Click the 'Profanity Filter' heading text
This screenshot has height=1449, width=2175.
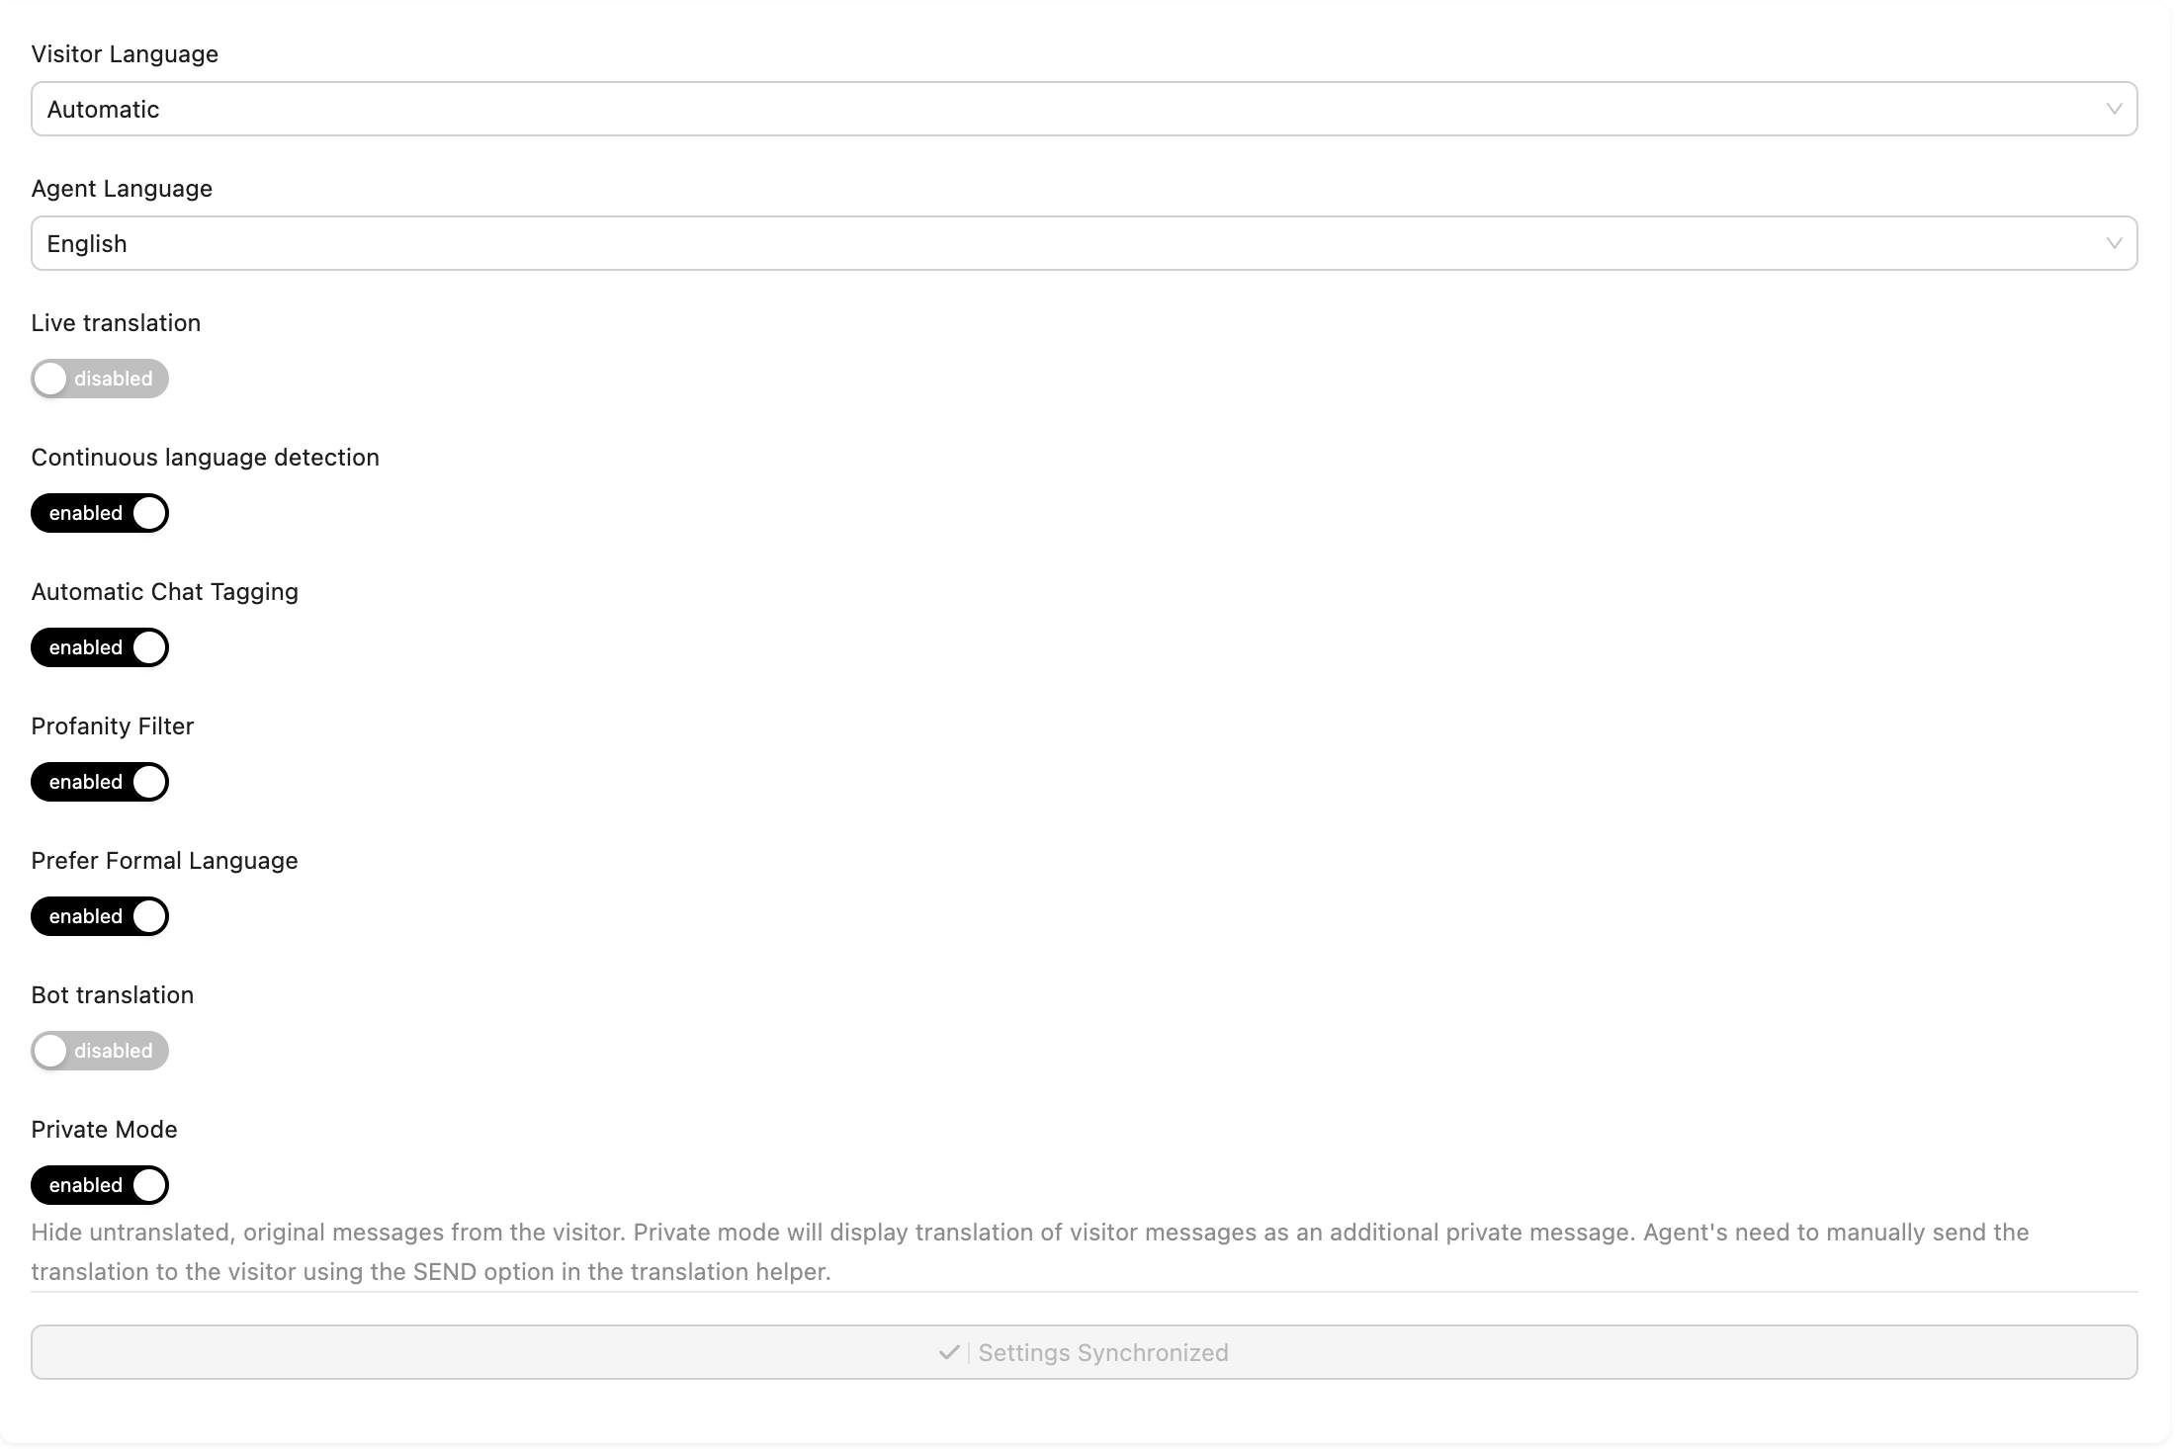[113, 726]
